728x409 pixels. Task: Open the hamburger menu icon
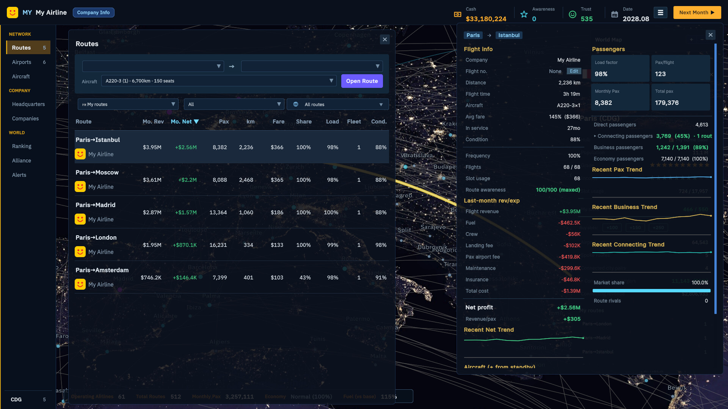click(x=660, y=12)
